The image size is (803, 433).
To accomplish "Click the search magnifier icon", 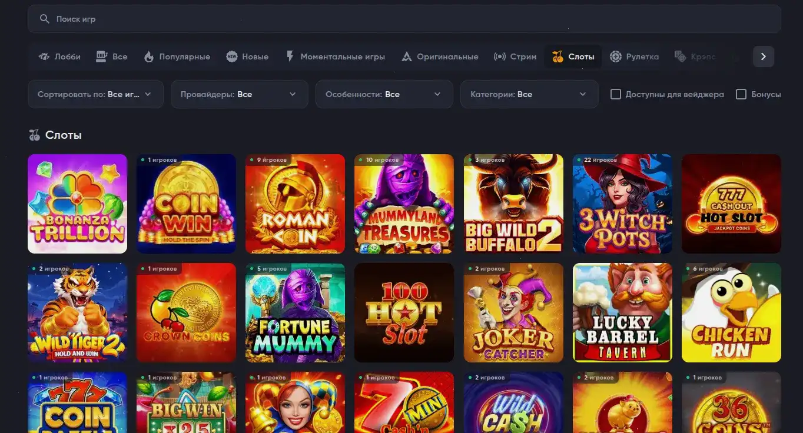I will point(44,18).
